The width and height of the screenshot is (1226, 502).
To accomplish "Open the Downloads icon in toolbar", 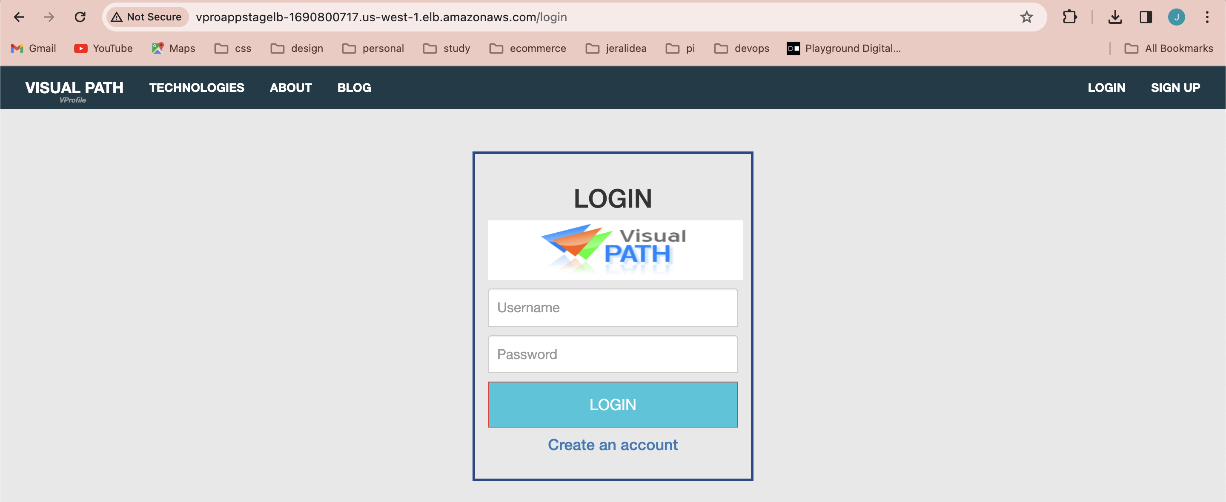I will coord(1114,17).
